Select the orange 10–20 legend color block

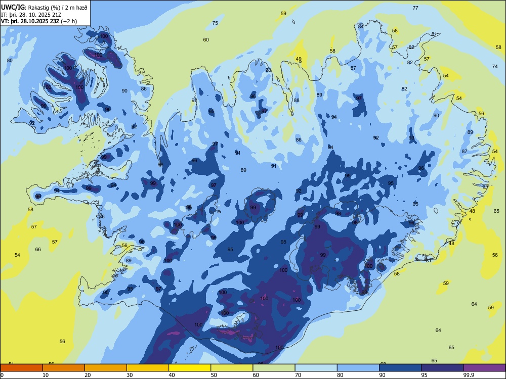[64, 368]
